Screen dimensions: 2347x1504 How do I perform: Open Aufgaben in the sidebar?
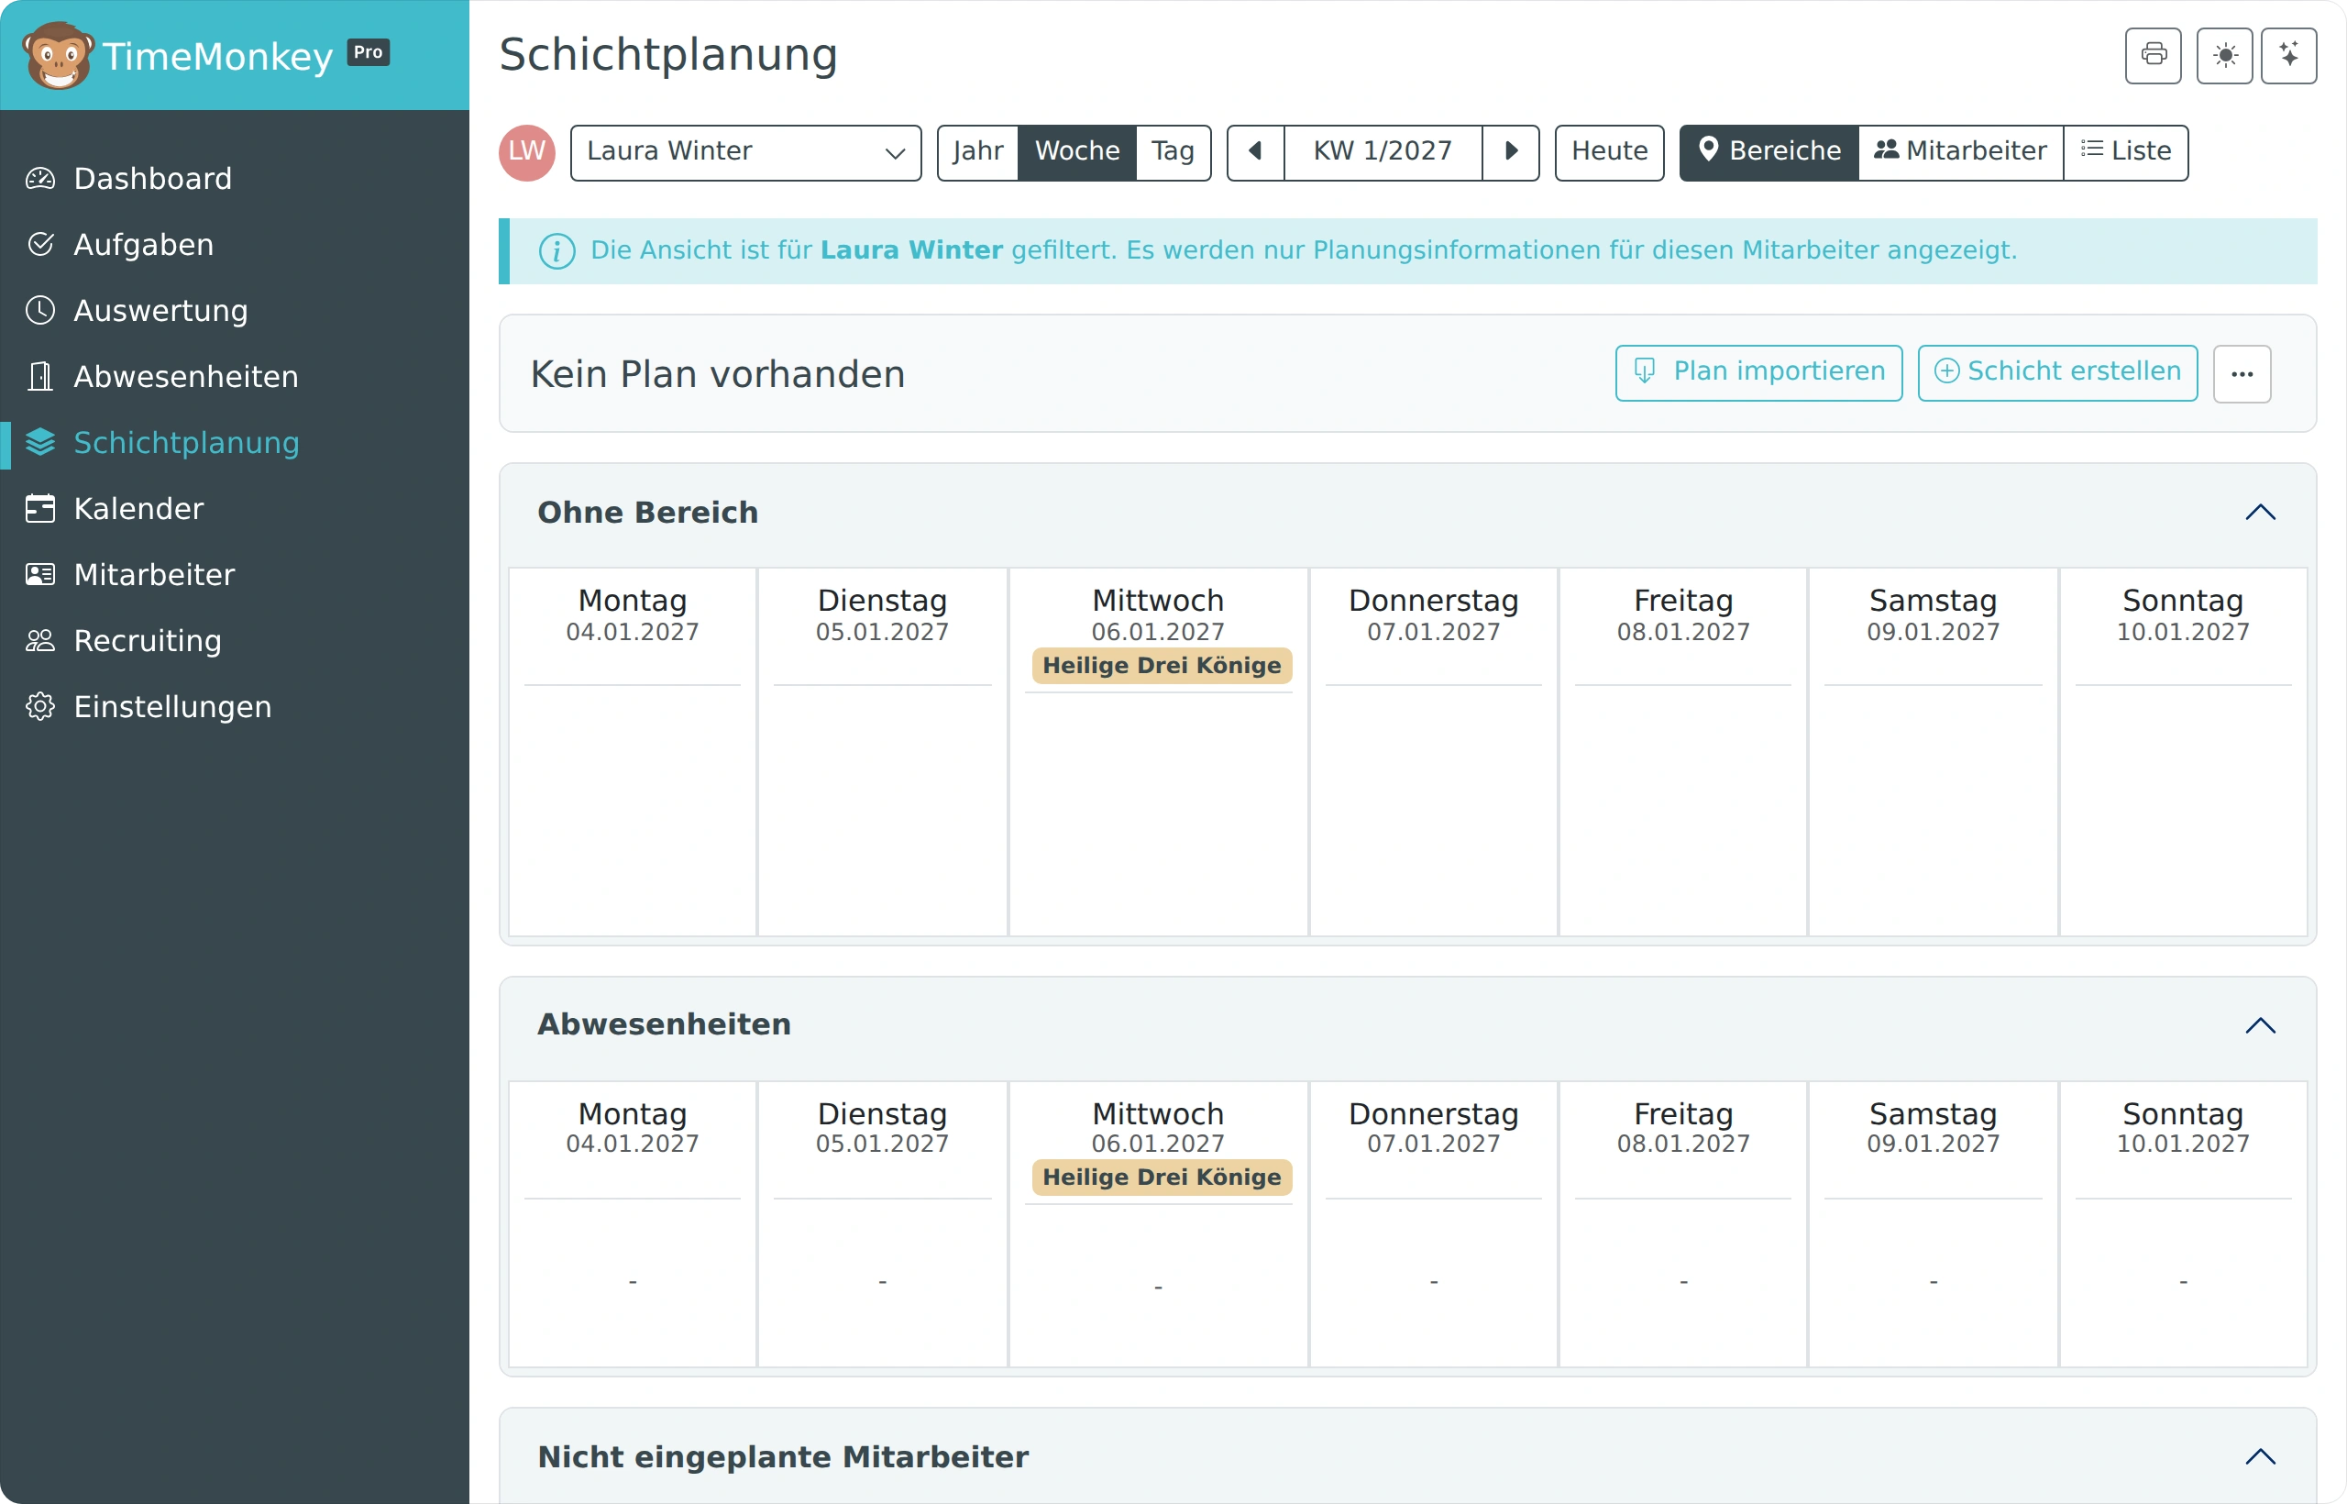click(235, 244)
